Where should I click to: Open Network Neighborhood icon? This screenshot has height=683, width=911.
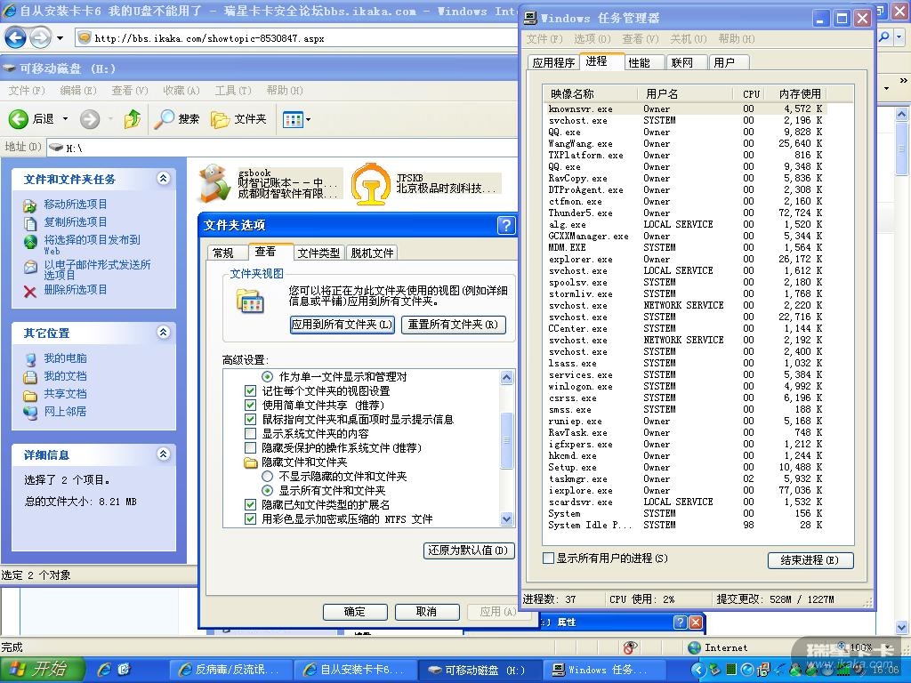(x=29, y=413)
